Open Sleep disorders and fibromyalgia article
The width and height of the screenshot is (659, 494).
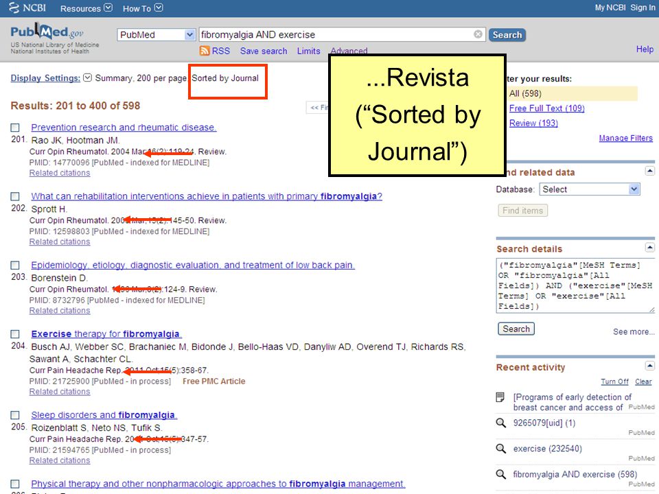point(104,415)
